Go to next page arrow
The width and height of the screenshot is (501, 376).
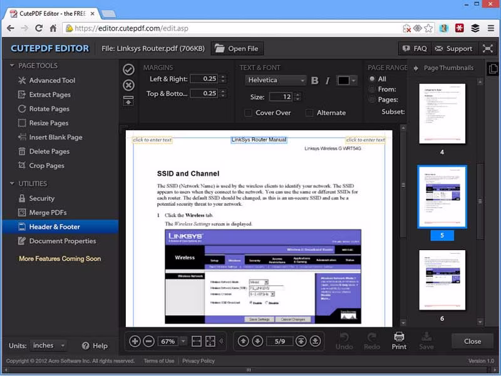click(x=257, y=341)
